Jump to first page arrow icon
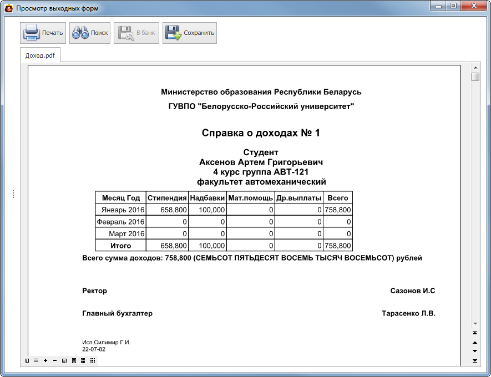 point(475,333)
